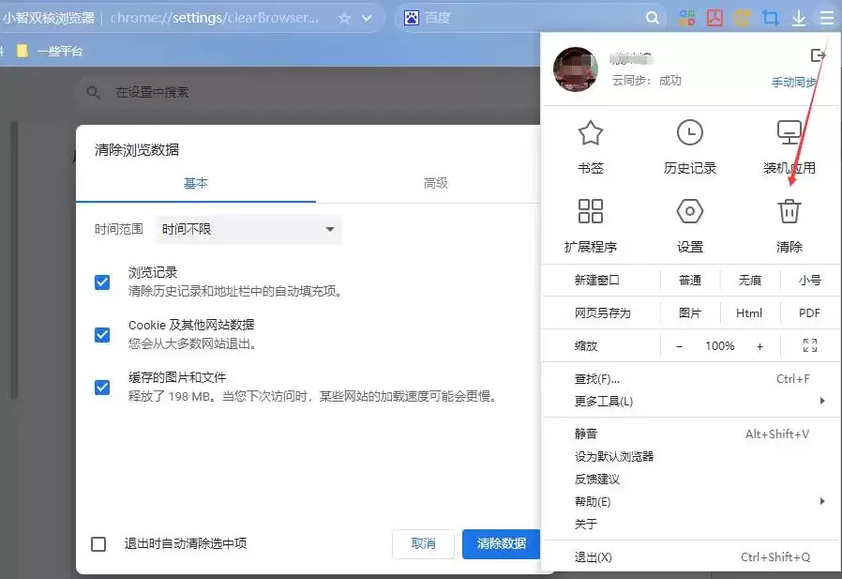
Task: Click the logout icon beside profile
Action: (x=818, y=54)
